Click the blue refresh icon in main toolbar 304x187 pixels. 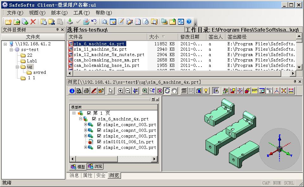pos(181,22)
